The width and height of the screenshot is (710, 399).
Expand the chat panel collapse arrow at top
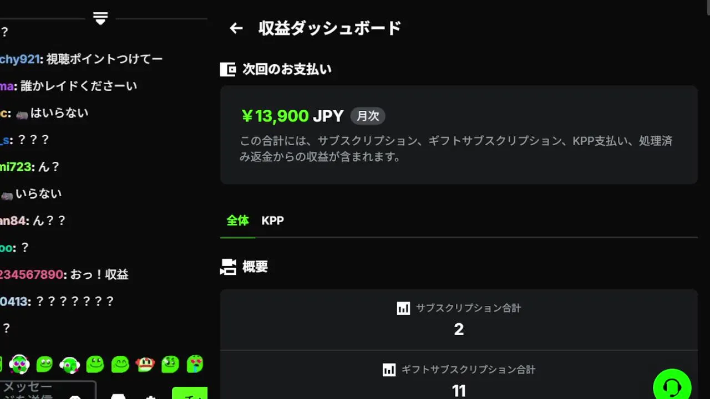[x=100, y=18]
